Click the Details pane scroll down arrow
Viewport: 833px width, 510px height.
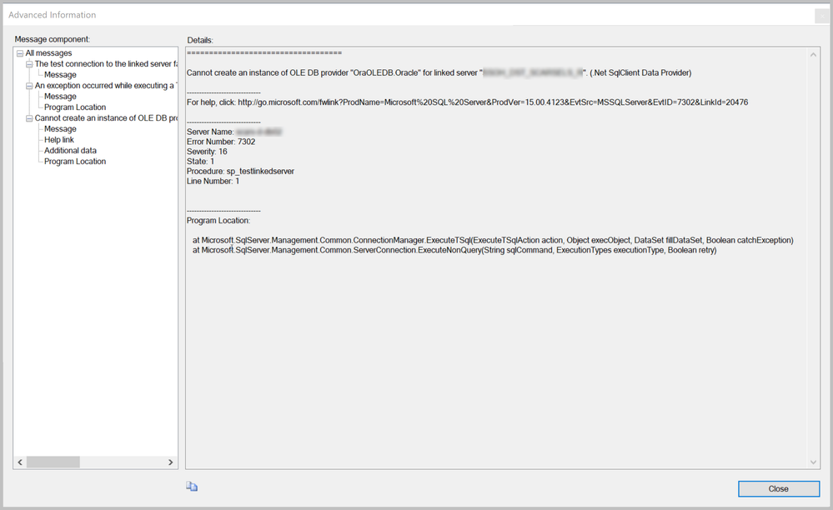[x=813, y=462]
